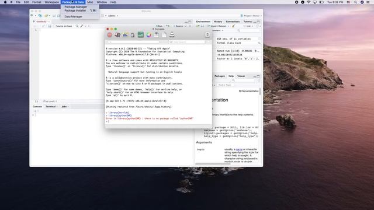Viewport: 374px width, 210px height.
Task: Select Package Manager menu entry
Action: 75,7
